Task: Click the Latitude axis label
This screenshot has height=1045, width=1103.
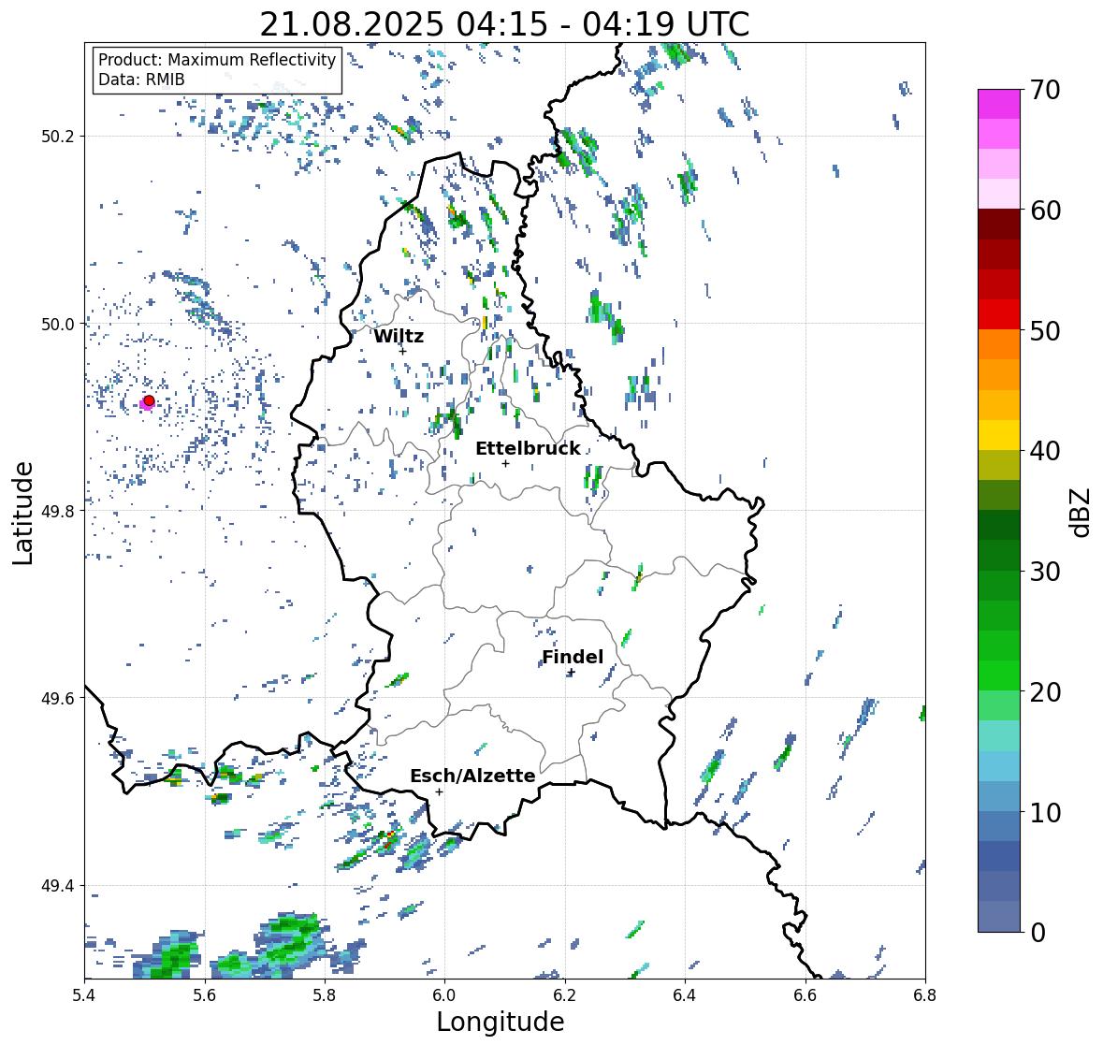Action: pos(23,513)
